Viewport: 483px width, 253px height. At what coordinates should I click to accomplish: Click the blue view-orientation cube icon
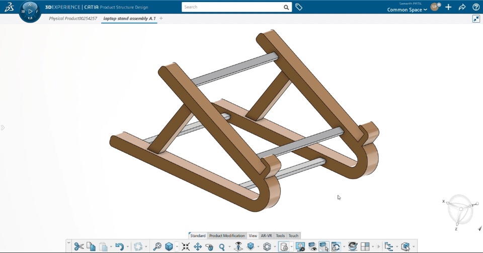(x=251, y=246)
